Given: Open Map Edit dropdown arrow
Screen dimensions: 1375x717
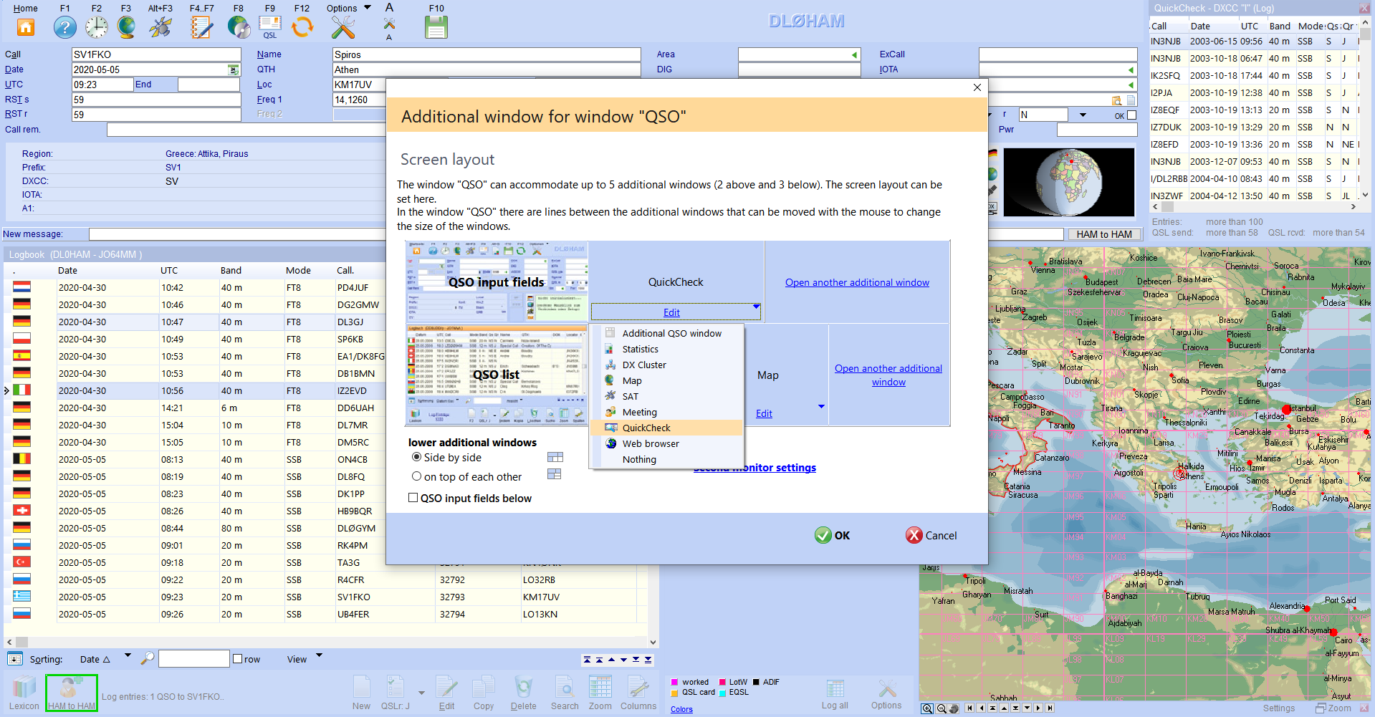Looking at the screenshot, I should click(x=821, y=406).
